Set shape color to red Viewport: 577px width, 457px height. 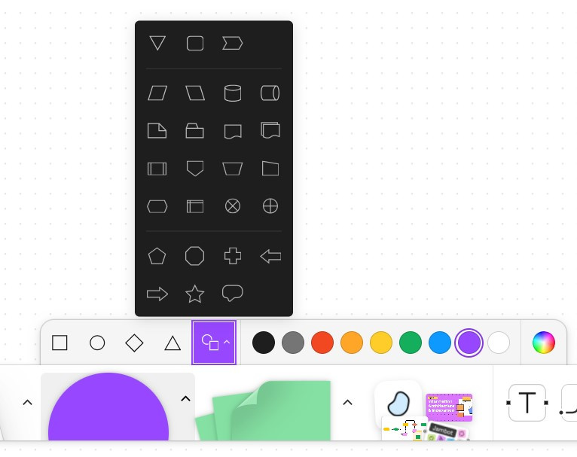click(322, 343)
